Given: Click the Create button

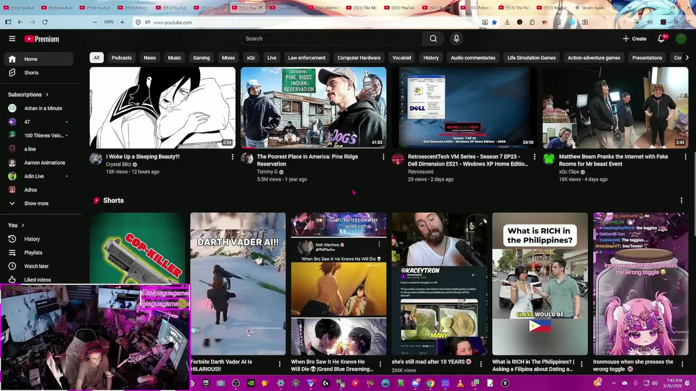Looking at the screenshot, I should point(635,39).
